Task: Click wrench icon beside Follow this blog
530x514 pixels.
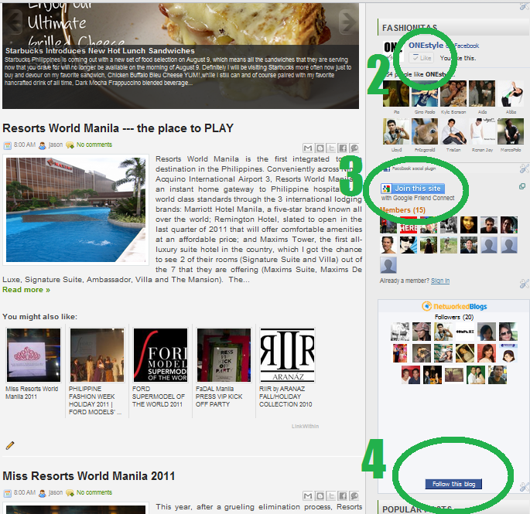Action: 525,487
